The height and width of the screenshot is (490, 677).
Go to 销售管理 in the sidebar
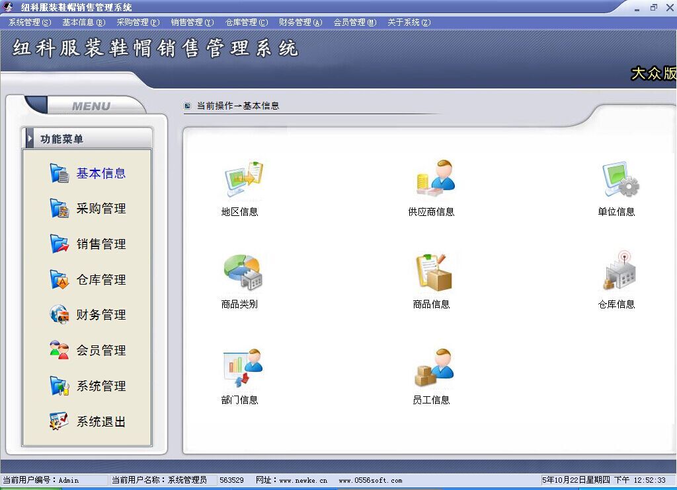(100, 244)
